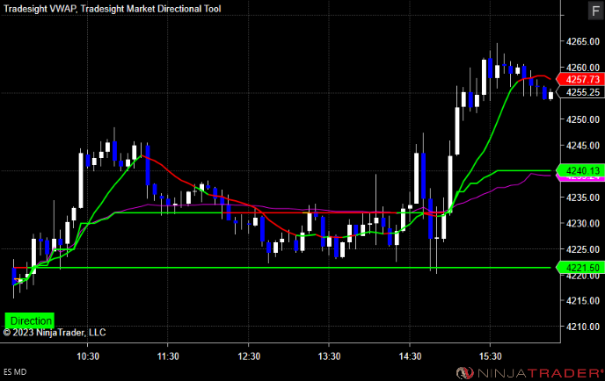Click the 13:30 time axis label
Viewport: 605px width, 381px height.
pyautogui.click(x=329, y=356)
